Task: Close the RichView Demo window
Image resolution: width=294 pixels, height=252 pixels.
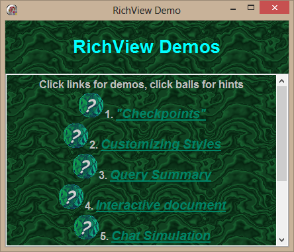Action: [274, 8]
